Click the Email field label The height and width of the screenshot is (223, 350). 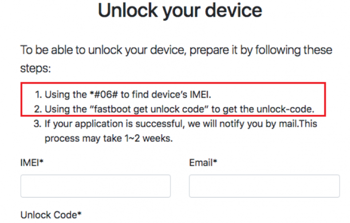[201, 163]
